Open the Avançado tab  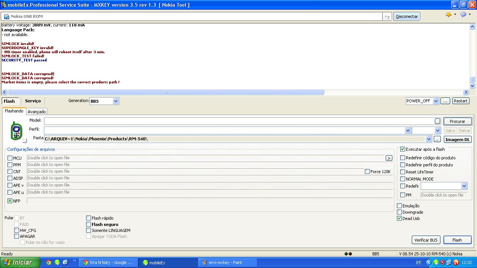pos(37,112)
